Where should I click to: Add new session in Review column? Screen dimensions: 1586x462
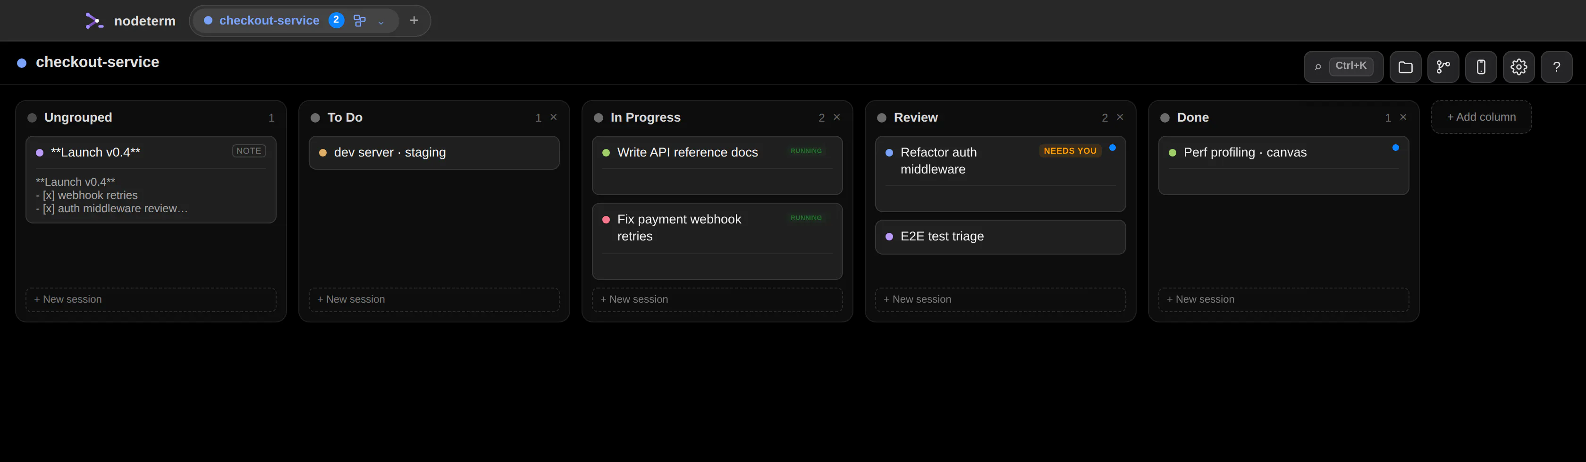(1001, 299)
